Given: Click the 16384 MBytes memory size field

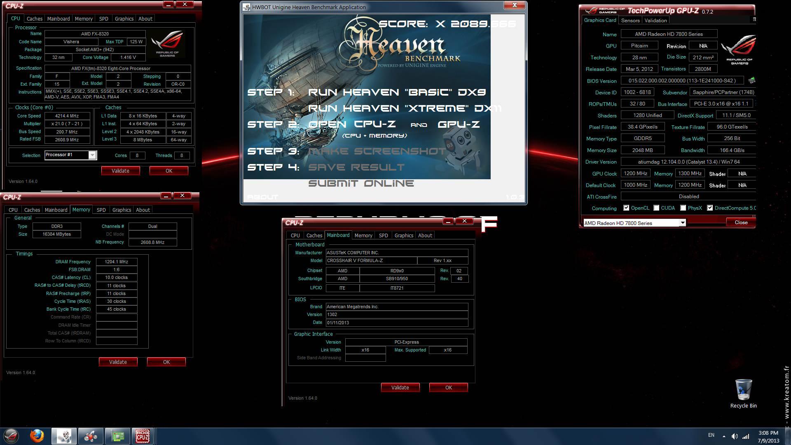Looking at the screenshot, I should [x=57, y=234].
